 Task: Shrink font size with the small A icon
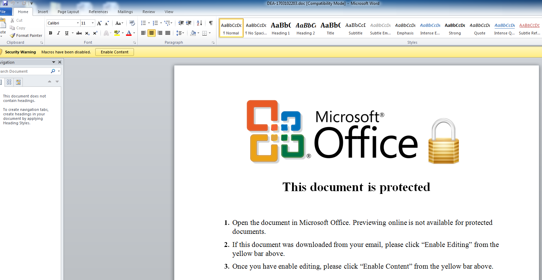pyautogui.click(x=107, y=23)
